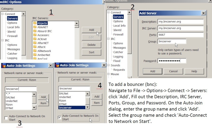Click the AfterX folder icon

click(35, 47)
